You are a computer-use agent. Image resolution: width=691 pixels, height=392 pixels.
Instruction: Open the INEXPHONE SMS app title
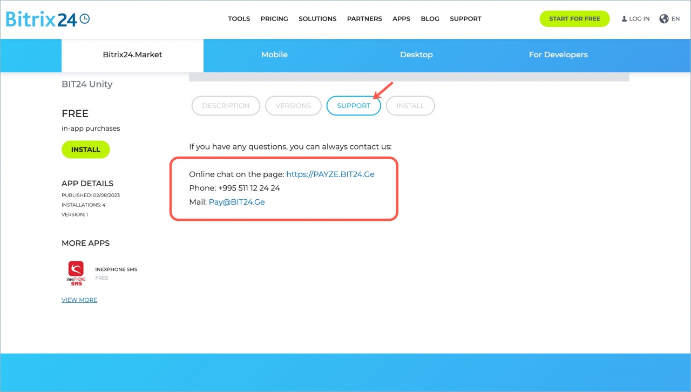[116, 269]
